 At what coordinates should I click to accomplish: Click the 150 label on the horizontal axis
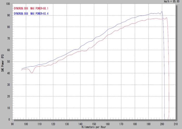click(x=94, y=124)
